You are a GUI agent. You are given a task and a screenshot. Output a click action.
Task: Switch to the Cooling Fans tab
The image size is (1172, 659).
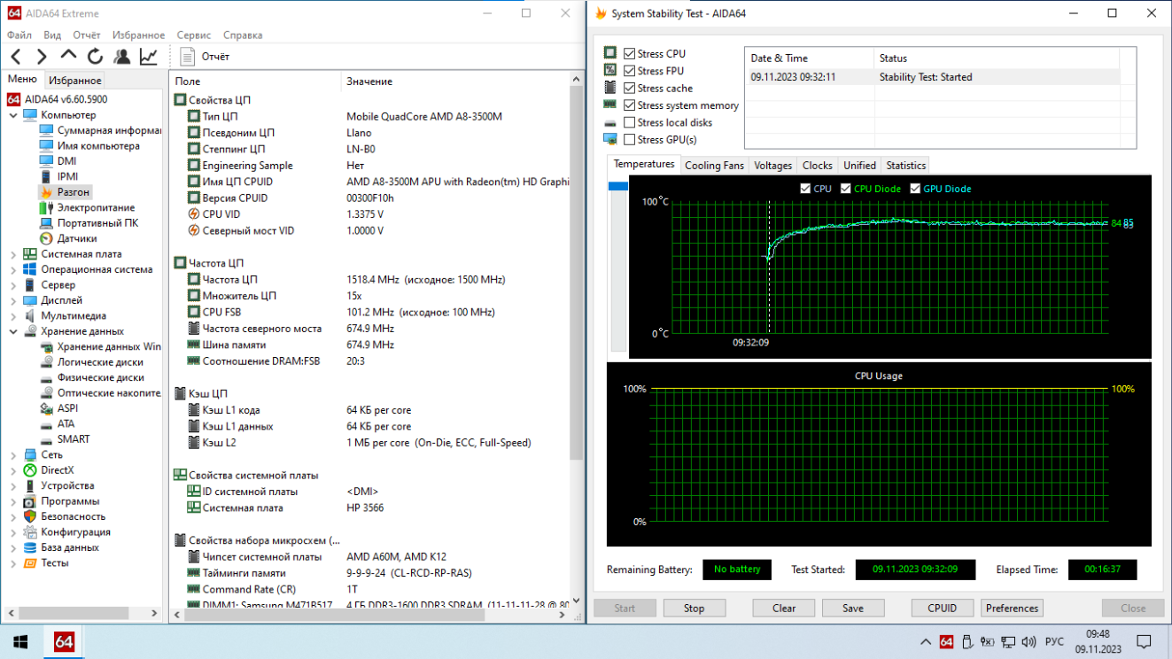tap(714, 166)
